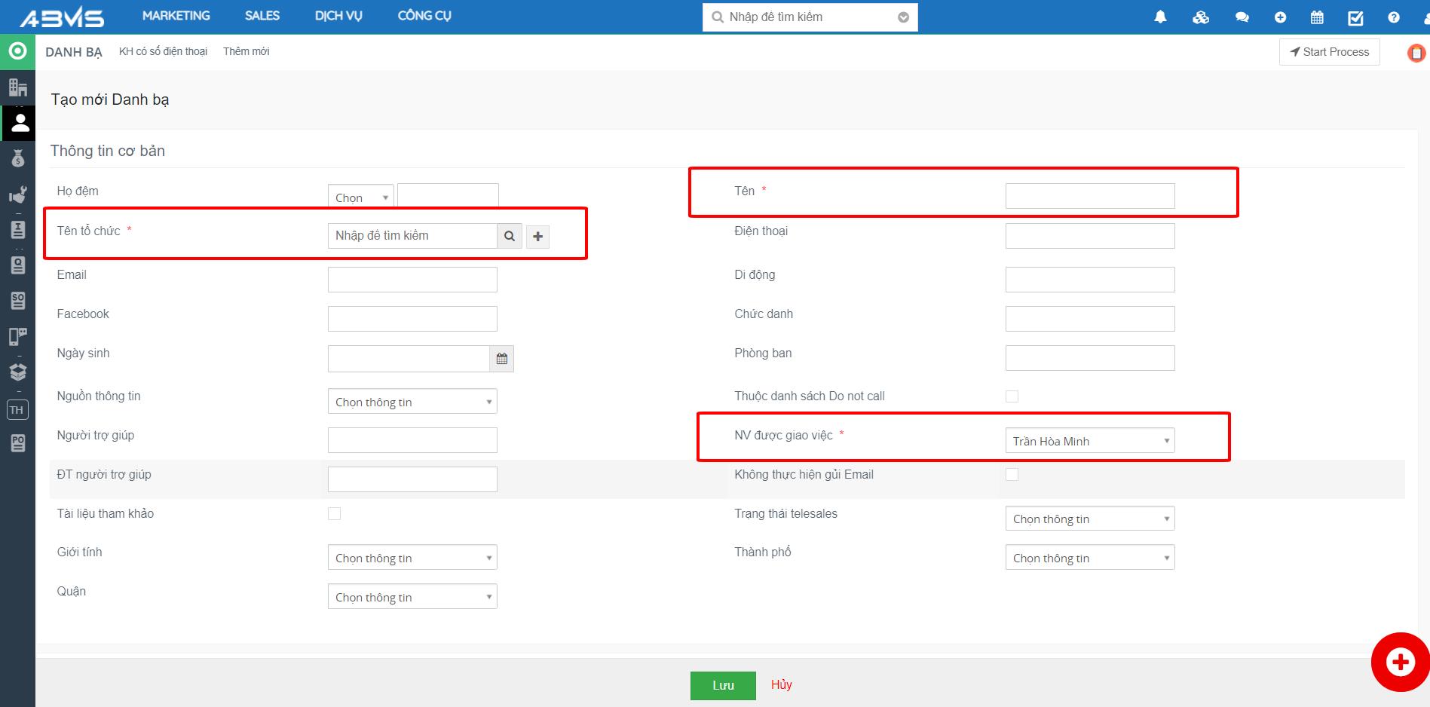Click the green Lưu button
This screenshot has height=707, width=1430.
point(723,685)
